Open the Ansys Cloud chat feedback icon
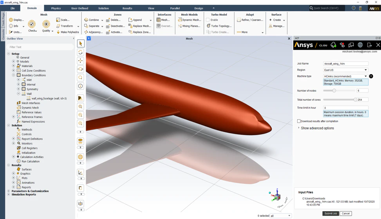The width and height of the screenshot is (381, 219). 351,45
